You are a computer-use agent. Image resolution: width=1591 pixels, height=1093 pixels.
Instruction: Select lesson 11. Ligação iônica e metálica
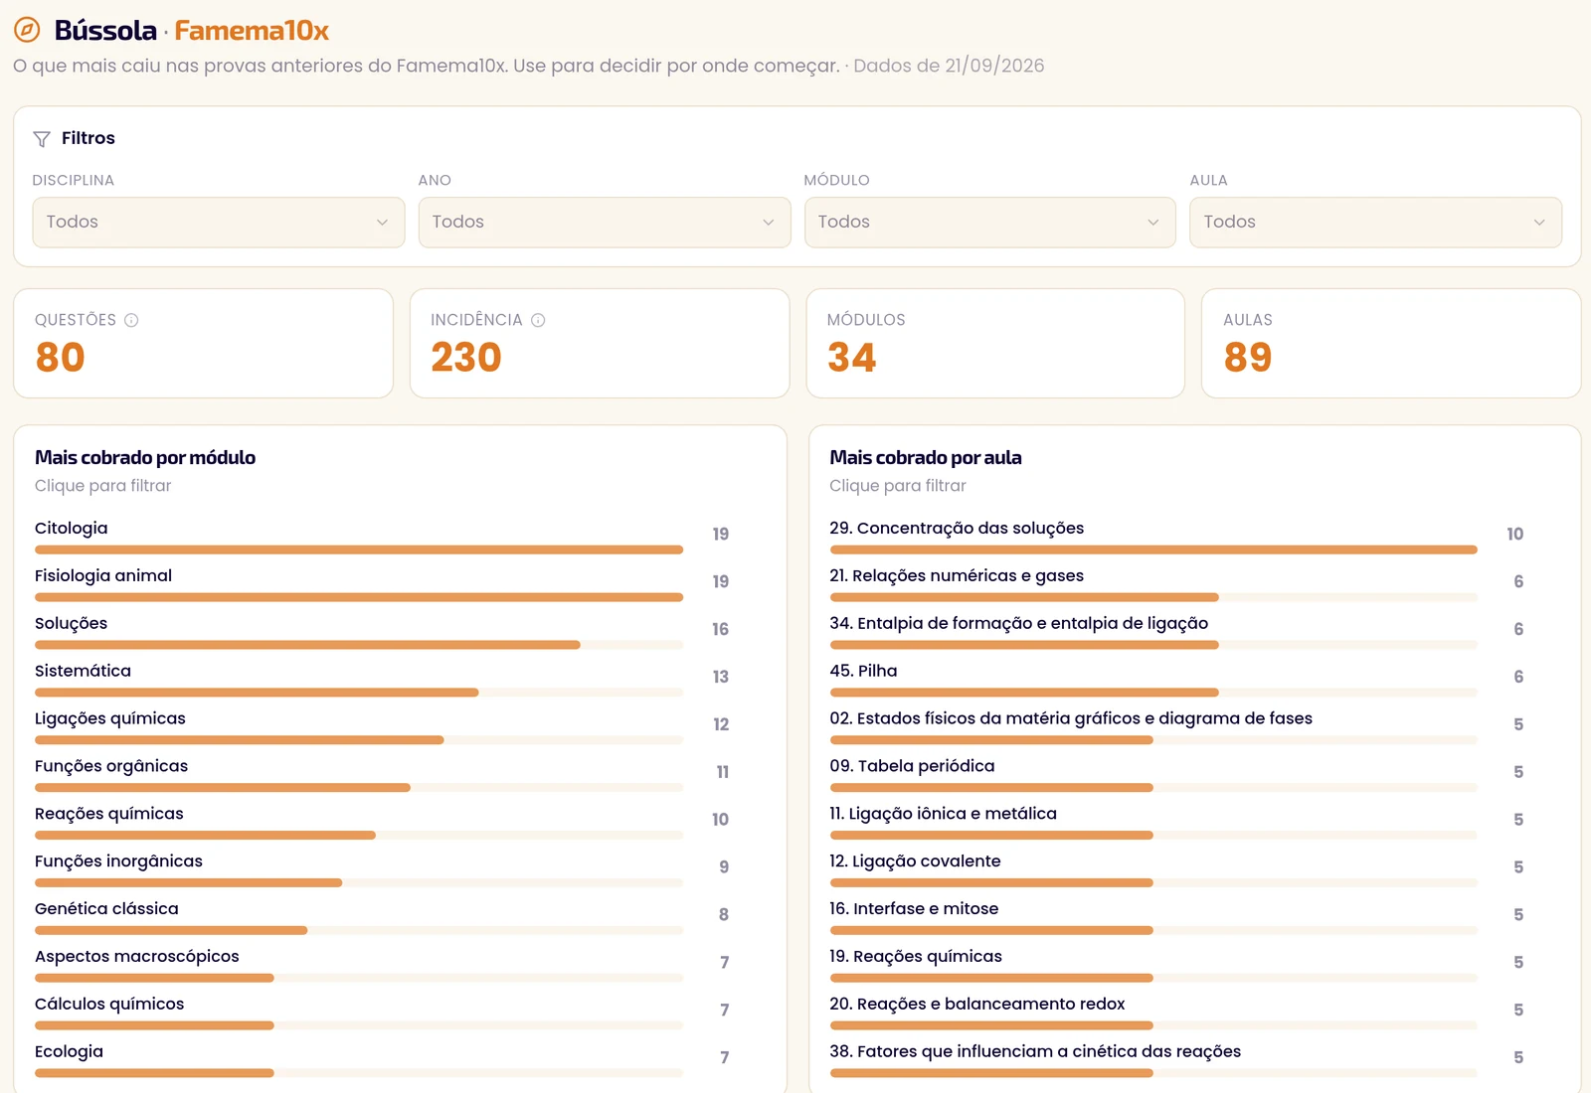pos(1177,822)
